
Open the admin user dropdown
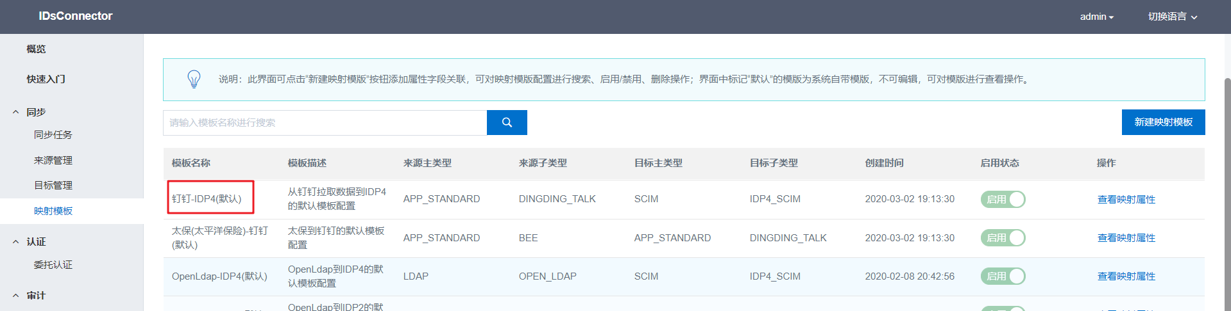coord(1096,17)
